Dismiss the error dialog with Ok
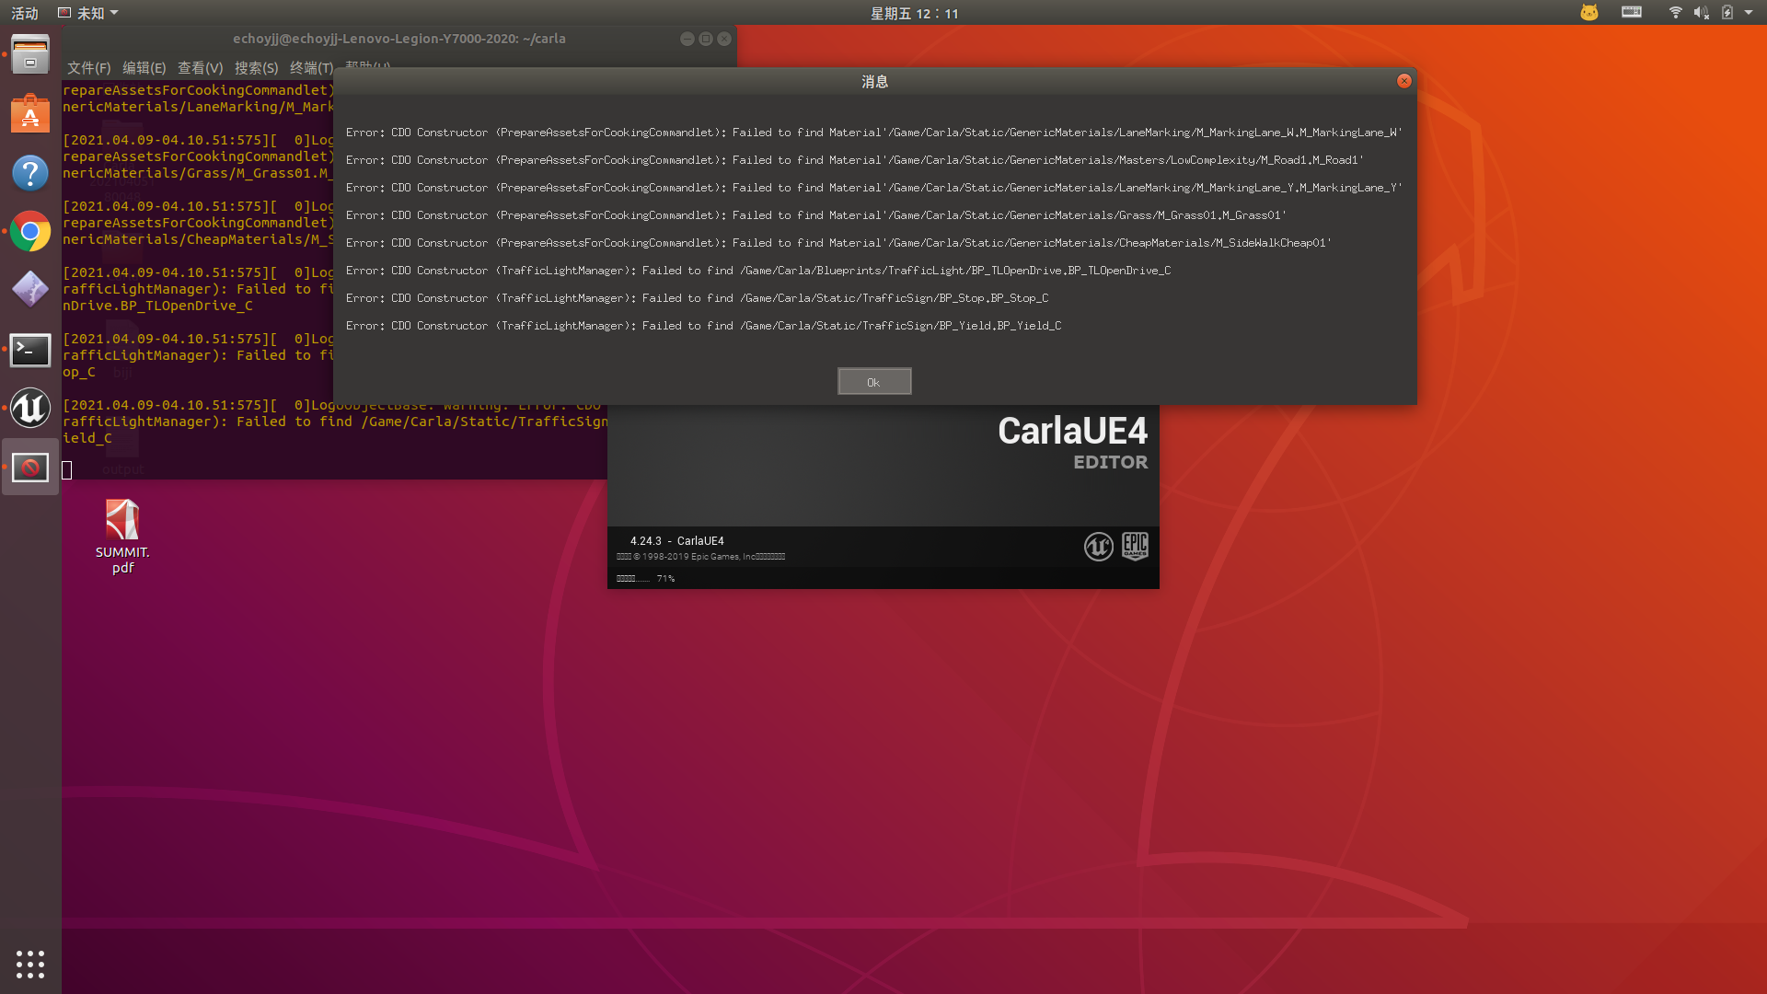1767x994 pixels. (x=873, y=380)
